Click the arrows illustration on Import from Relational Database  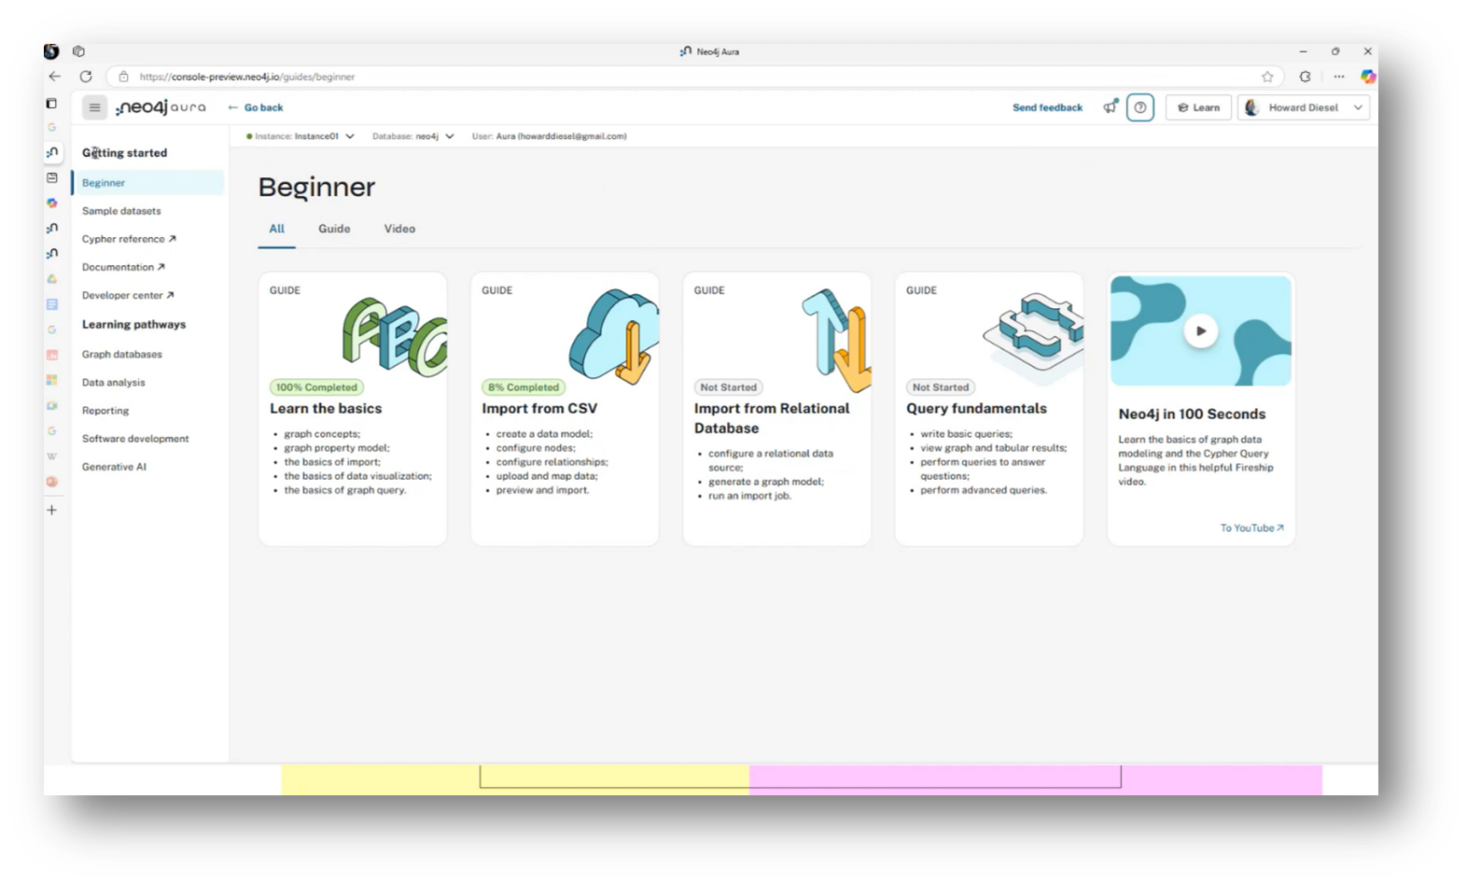point(837,340)
